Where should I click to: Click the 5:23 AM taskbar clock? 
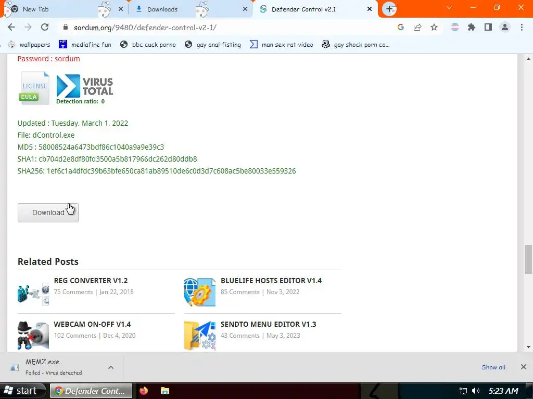(x=503, y=391)
